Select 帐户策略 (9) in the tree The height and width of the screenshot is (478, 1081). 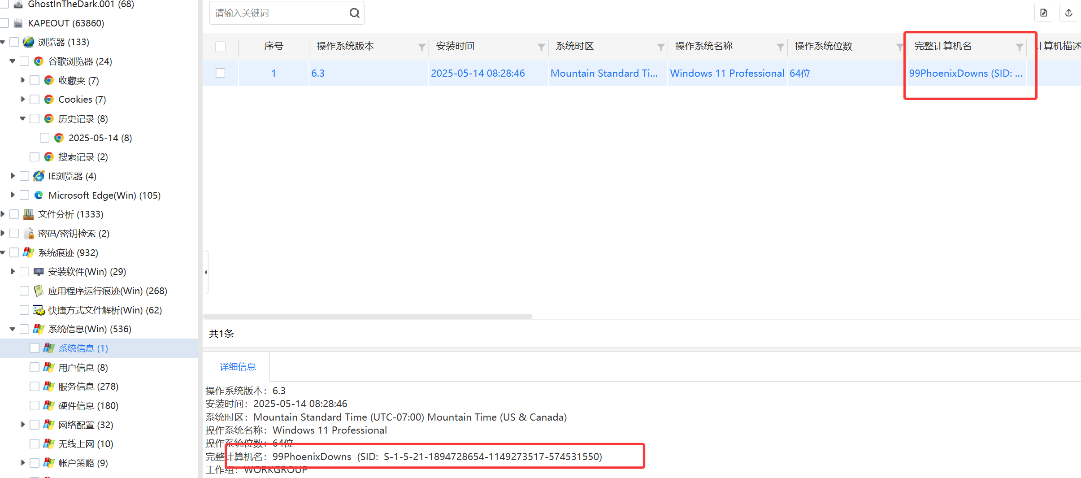pos(83,463)
